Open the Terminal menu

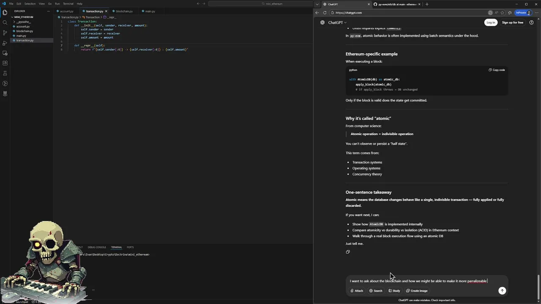[68, 4]
